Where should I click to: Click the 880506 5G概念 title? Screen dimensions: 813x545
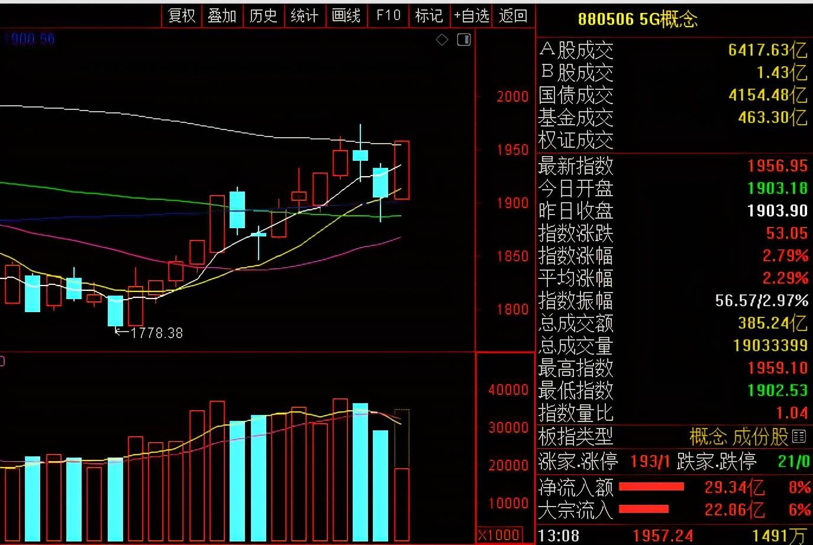click(638, 20)
